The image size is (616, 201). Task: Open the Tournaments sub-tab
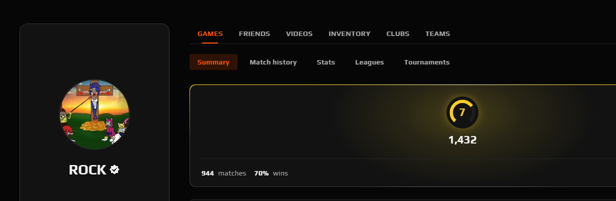point(427,62)
